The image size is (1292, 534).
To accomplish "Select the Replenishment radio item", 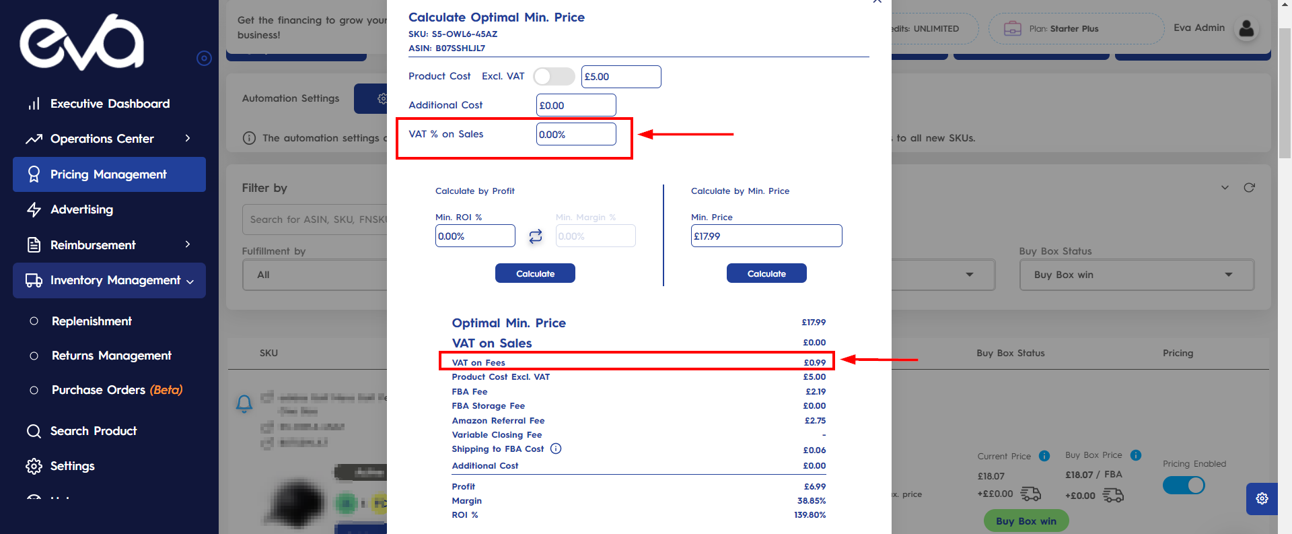I will tap(34, 321).
